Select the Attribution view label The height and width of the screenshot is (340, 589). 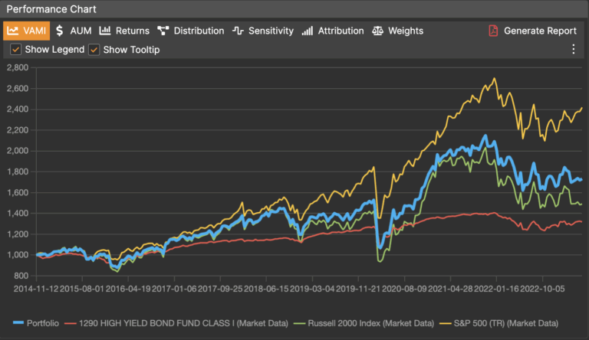[x=341, y=31]
